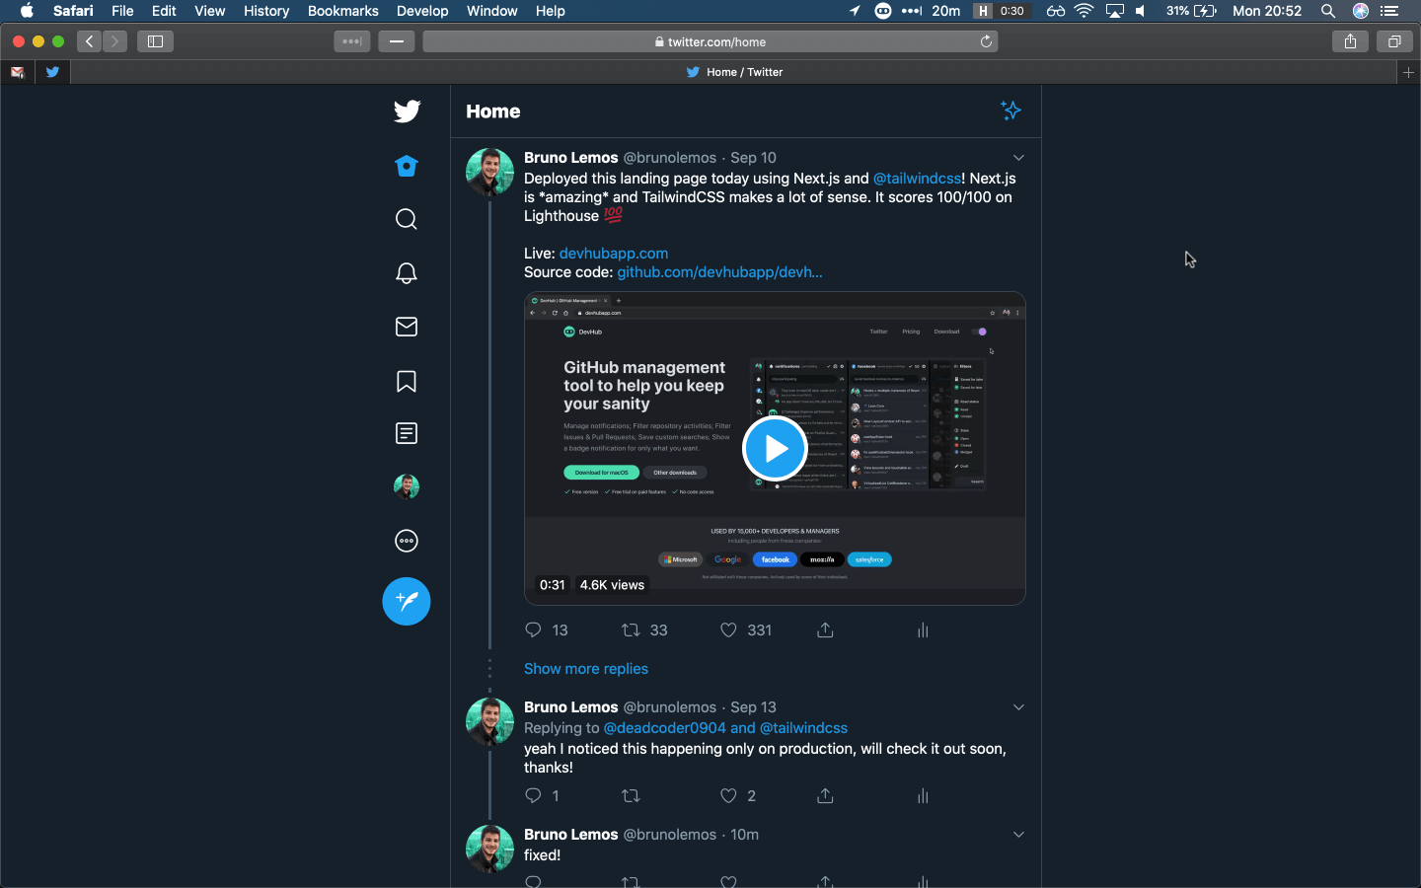Click the Home header title
The width and height of the screenshot is (1421, 888).
tap(493, 111)
